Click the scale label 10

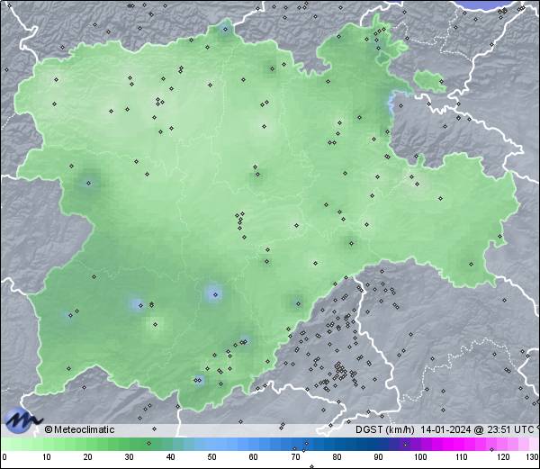pos(47,457)
